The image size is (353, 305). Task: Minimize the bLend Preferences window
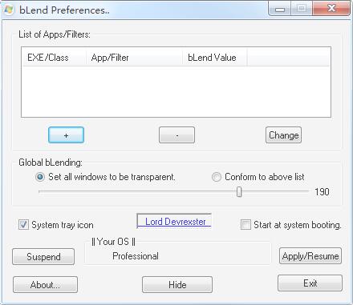tap(280, 9)
